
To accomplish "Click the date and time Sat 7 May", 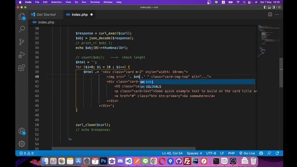I will (x=270, y=2).
